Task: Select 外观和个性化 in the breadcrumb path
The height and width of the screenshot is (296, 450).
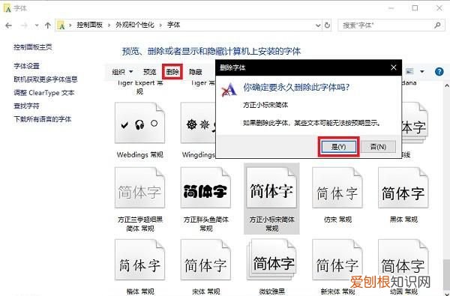Action: 135,25
